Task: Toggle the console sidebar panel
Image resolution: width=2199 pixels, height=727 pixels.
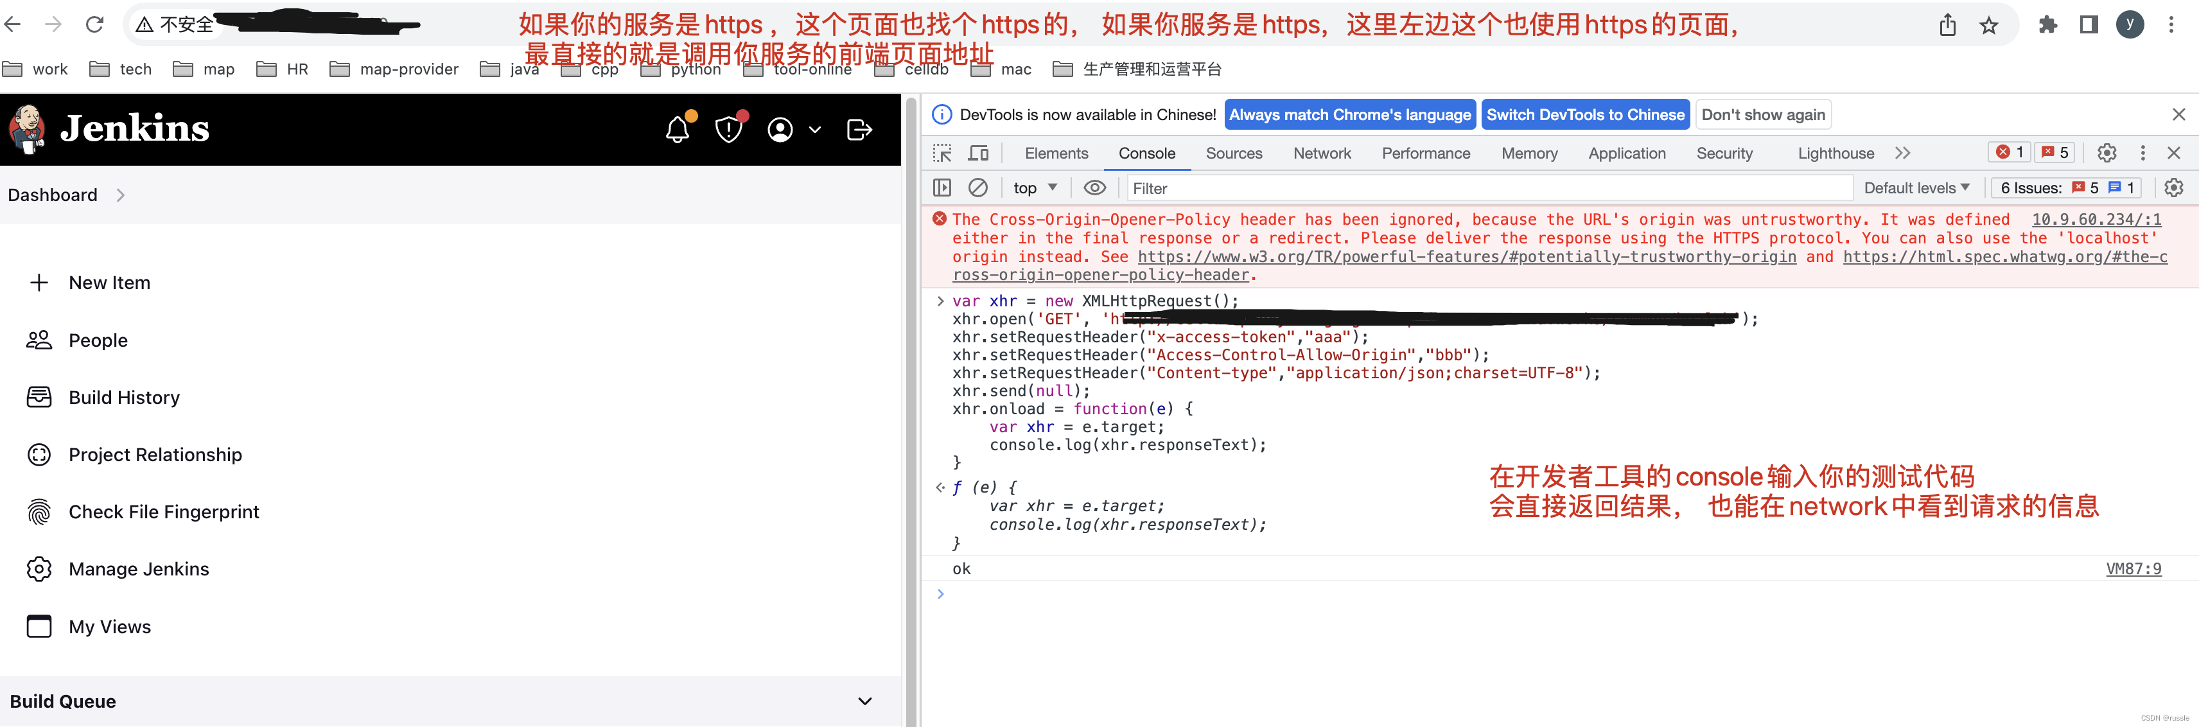Action: click(x=942, y=188)
